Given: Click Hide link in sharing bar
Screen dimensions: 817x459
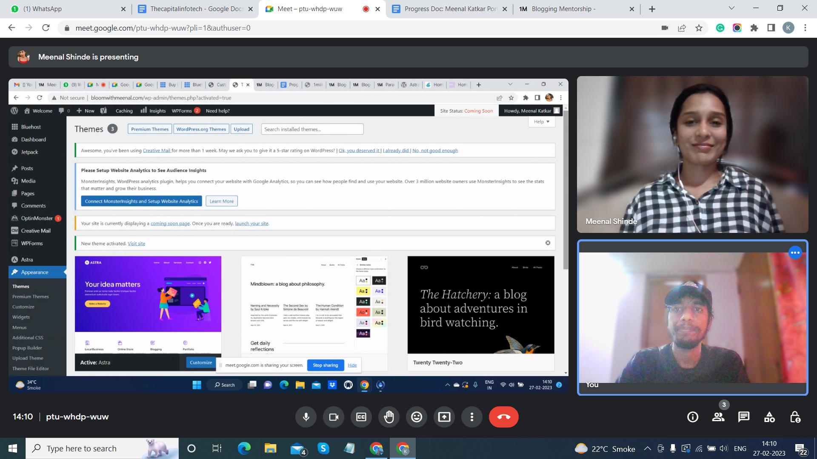Looking at the screenshot, I should pos(352,365).
